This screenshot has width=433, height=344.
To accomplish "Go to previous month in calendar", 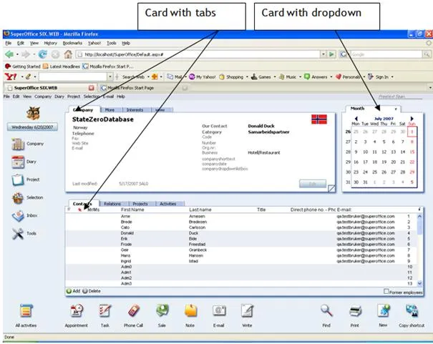I will (x=356, y=118).
